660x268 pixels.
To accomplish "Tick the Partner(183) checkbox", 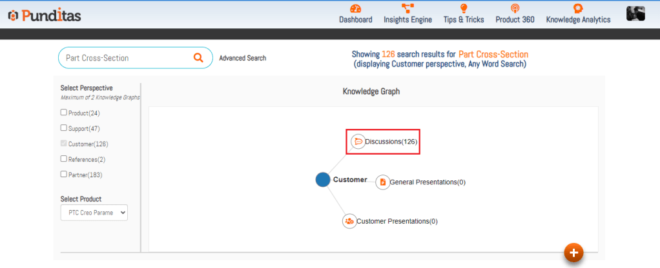I will tap(64, 174).
